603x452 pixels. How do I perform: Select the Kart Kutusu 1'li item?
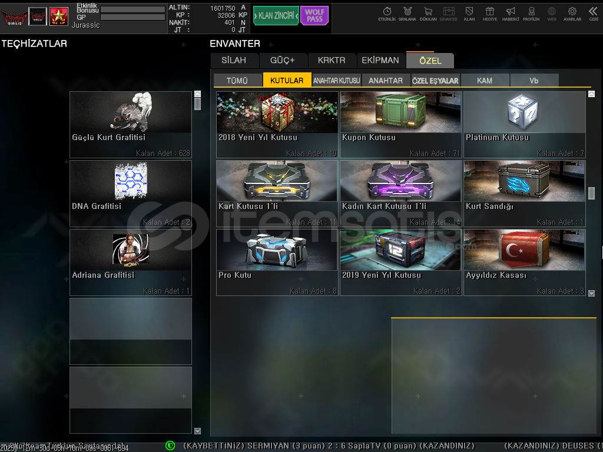(277, 193)
